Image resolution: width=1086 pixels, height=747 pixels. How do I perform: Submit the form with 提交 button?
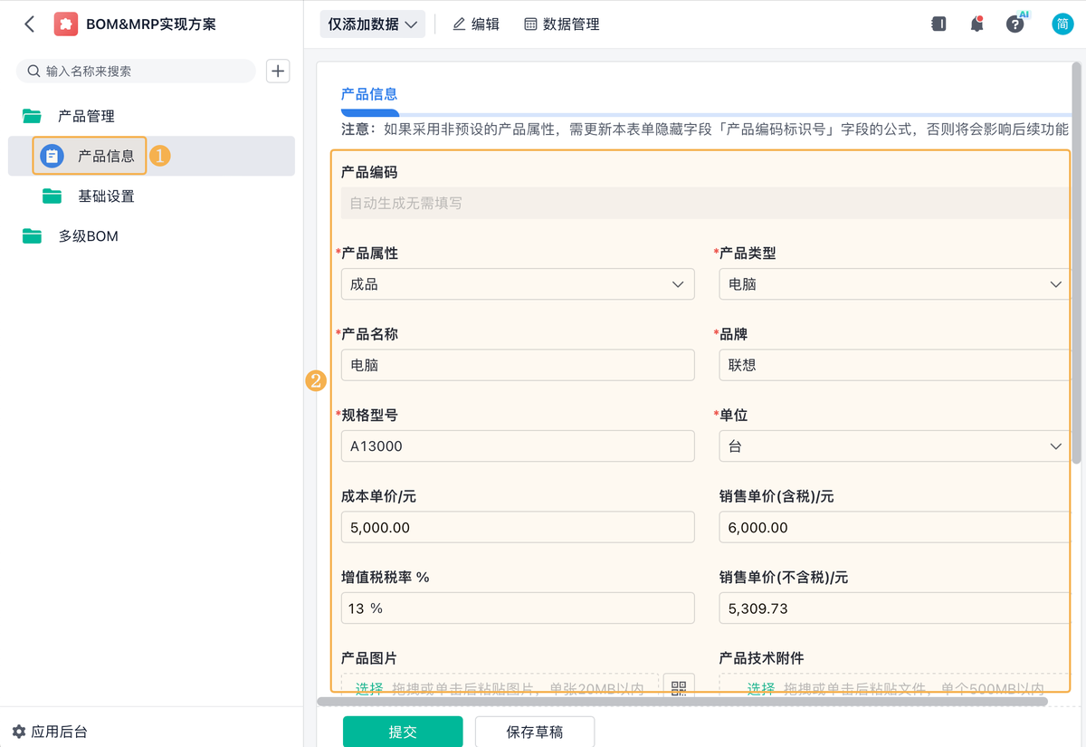(403, 732)
